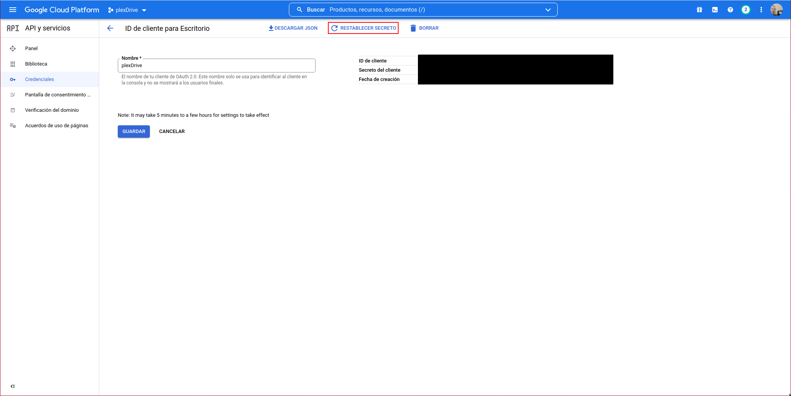This screenshot has height=396, width=791.
Task: Open the free trial gift icon
Action: click(x=699, y=10)
